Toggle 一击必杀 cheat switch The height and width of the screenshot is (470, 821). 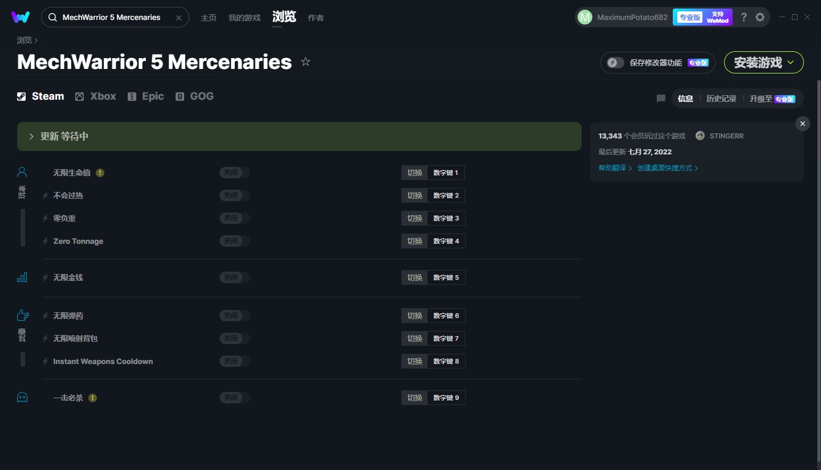click(x=235, y=398)
